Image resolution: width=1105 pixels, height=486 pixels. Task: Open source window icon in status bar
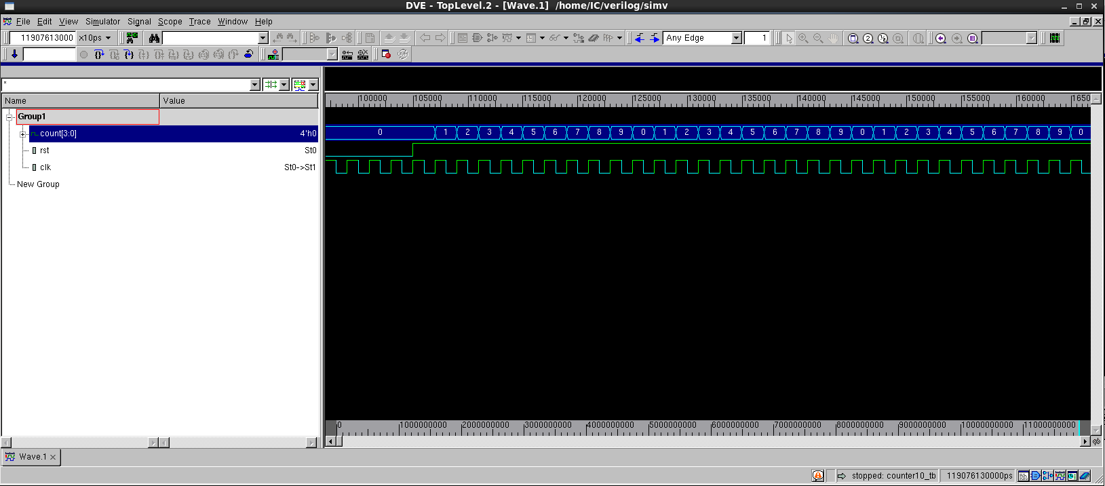click(1024, 476)
